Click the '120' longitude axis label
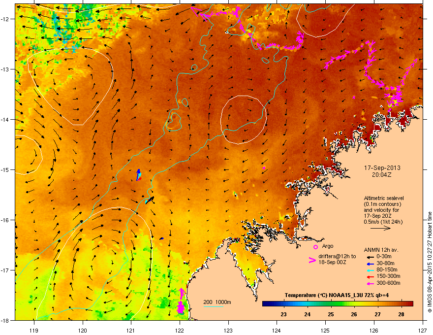433x335 pixels. [x=83, y=330]
